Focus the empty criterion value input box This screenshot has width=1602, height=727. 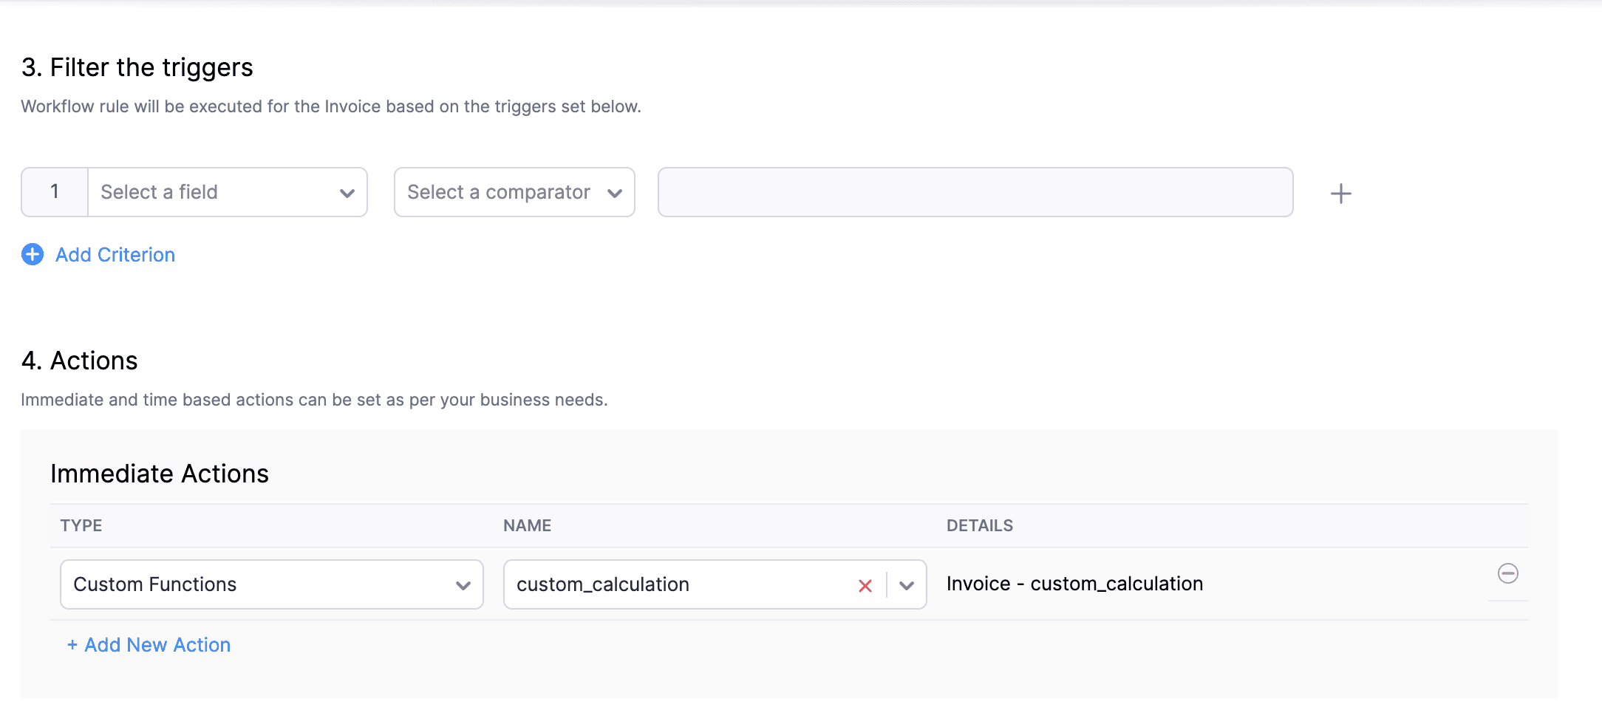975,192
